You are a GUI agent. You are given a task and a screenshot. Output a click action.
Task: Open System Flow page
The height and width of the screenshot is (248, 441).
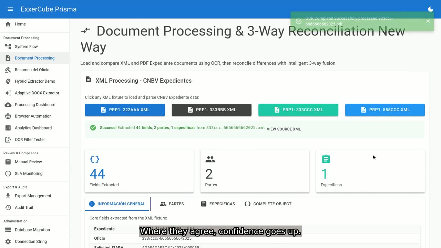click(34, 46)
